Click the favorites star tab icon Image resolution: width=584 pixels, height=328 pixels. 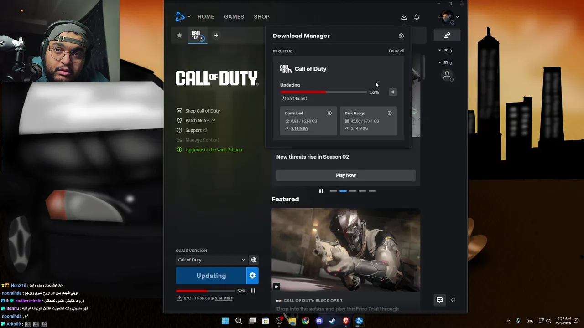[x=179, y=35]
